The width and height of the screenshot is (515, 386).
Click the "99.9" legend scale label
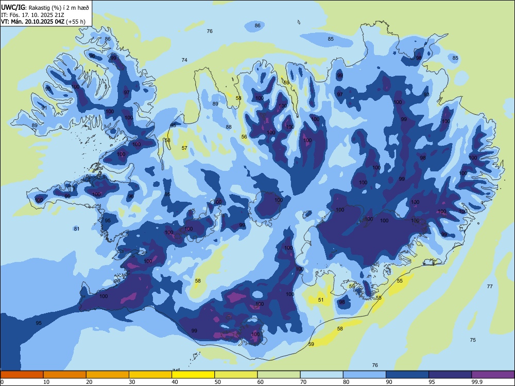point(477,382)
